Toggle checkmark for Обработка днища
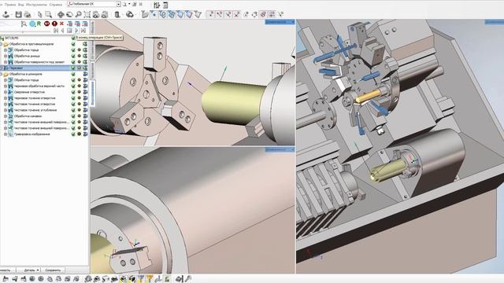The width and height of the screenshot is (504, 283). pyautogui.click(x=73, y=56)
